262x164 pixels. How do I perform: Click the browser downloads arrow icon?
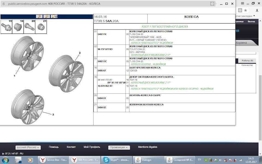tap(257, 10)
